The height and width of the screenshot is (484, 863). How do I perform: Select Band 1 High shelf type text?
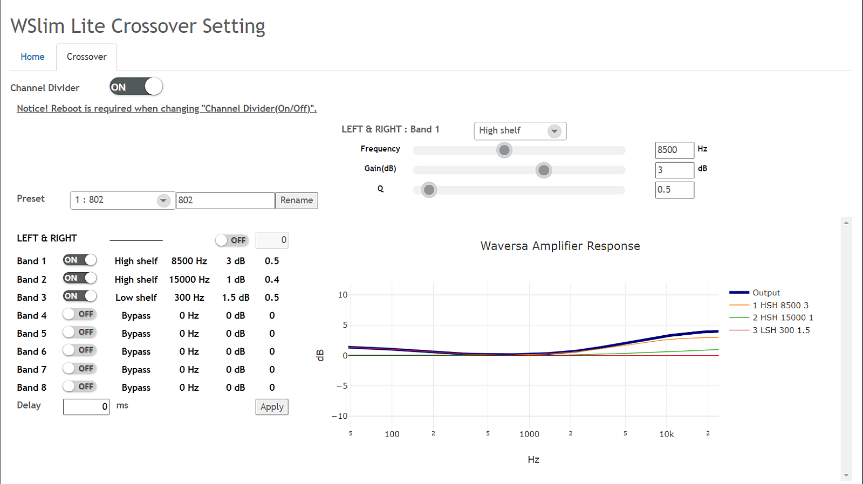[136, 261]
